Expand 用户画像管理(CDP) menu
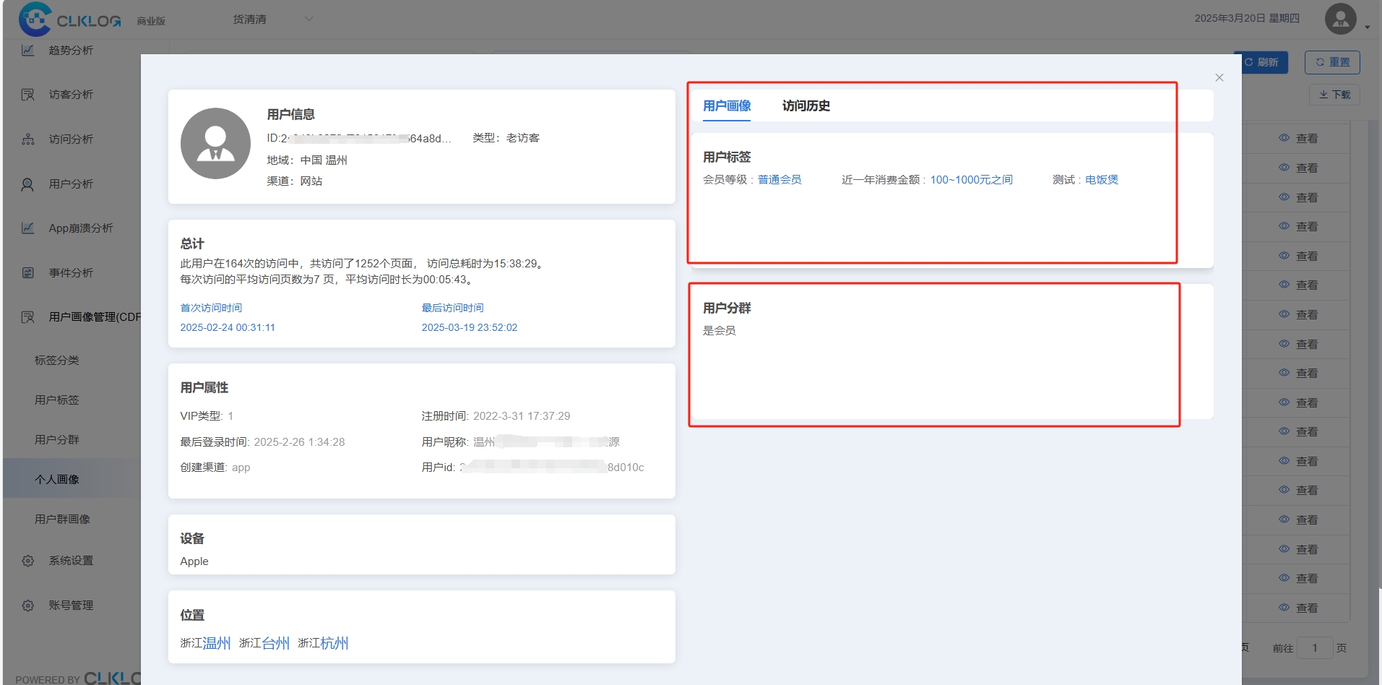The height and width of the screenshot is (685, 1382). coord(95,316)
